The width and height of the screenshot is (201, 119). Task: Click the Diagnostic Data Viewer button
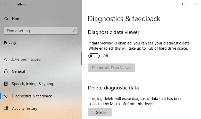[x=112, y=68]
